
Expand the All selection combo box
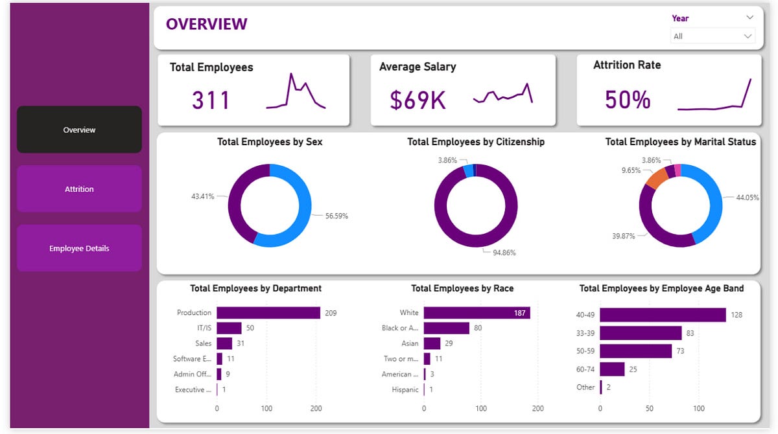(713, 36)
